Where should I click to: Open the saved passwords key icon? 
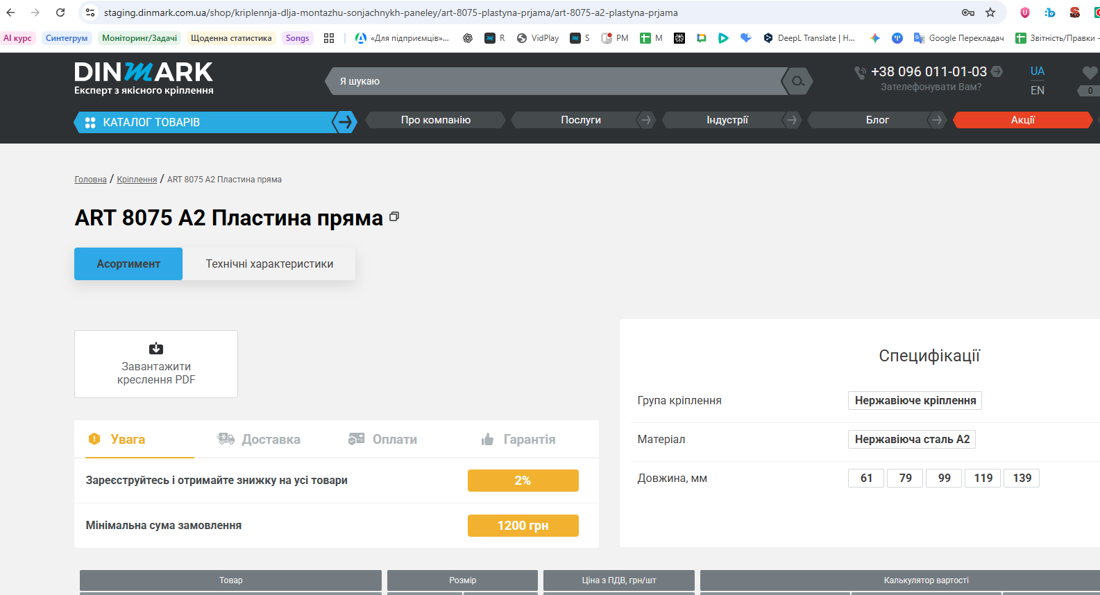[x=968, y=12]
